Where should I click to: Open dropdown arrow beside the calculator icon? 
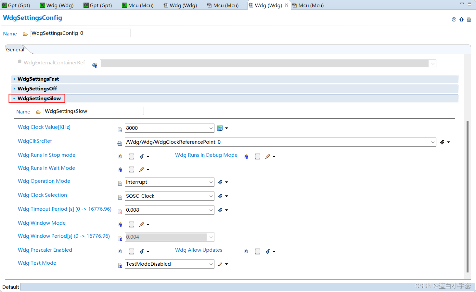point(227,128)
